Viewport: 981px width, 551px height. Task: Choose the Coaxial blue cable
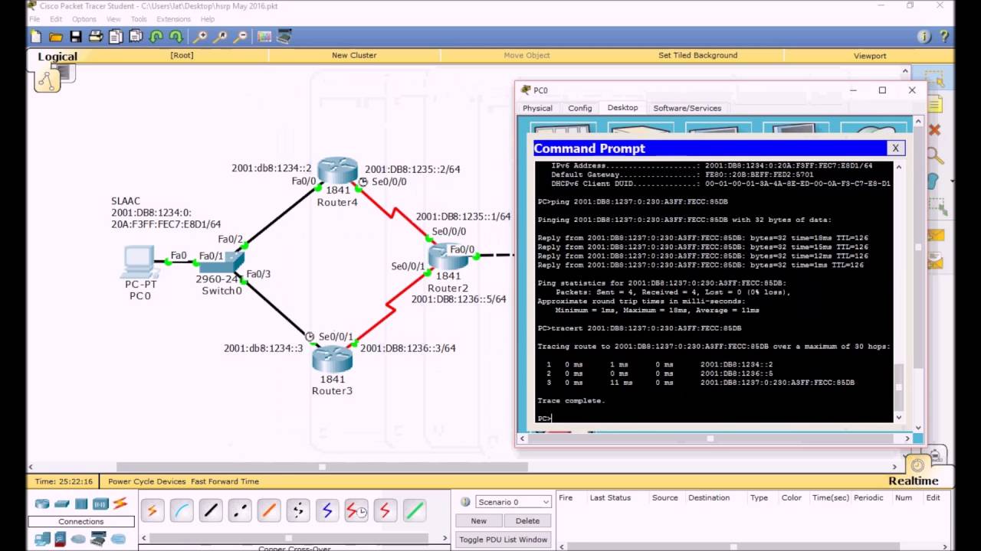(327, 510)
